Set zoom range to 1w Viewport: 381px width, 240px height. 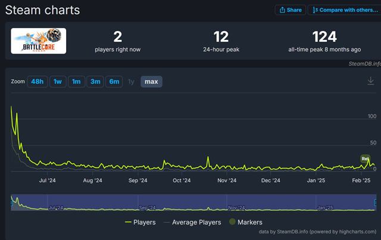pos(58,82)
